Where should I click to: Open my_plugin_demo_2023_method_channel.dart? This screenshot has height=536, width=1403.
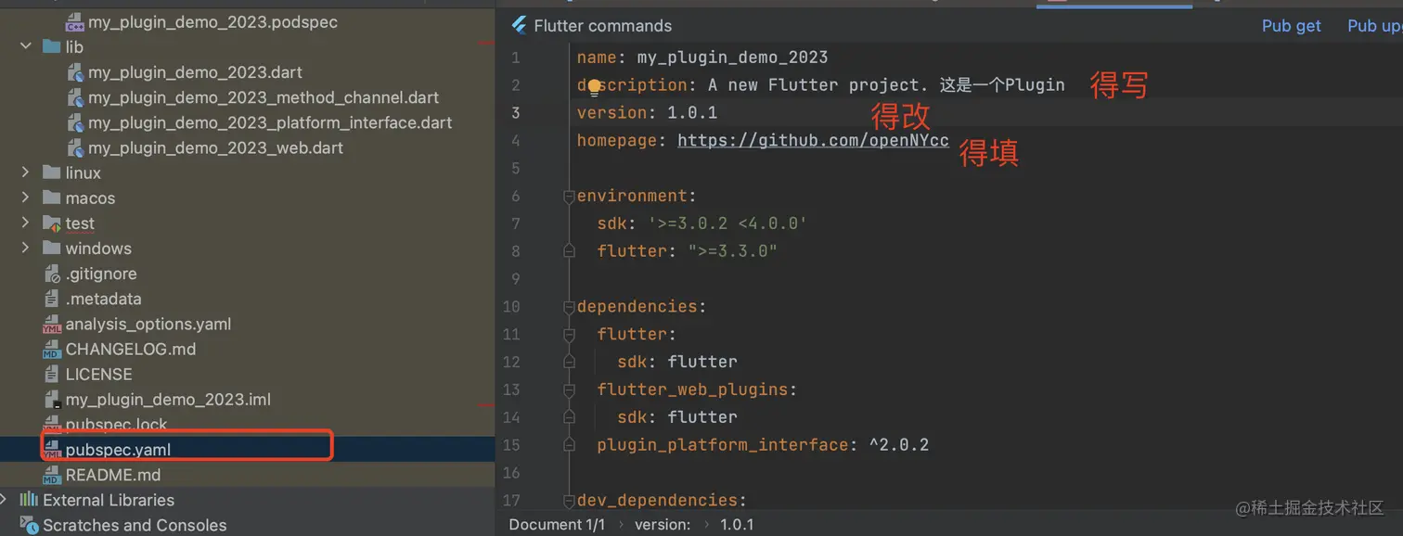point(264,97)
